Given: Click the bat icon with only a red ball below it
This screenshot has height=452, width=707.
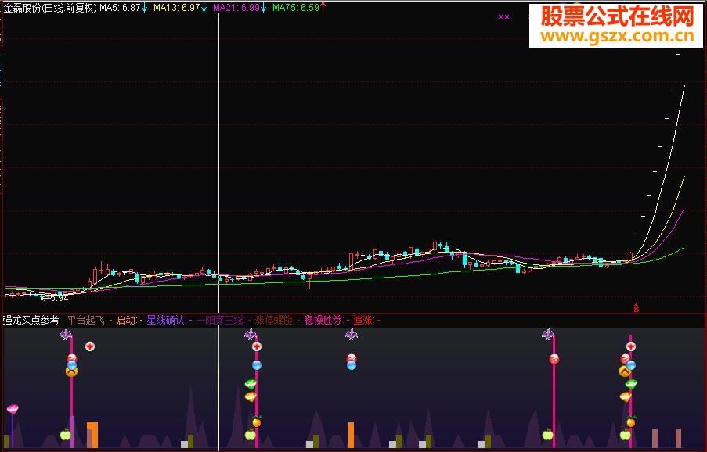Looking at the screenshot, I should (548, 334).
